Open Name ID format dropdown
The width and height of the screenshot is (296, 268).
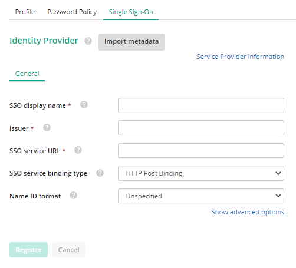(x=201, y=196)
